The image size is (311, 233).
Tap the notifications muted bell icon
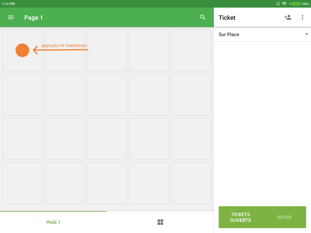tap(278, 3)
